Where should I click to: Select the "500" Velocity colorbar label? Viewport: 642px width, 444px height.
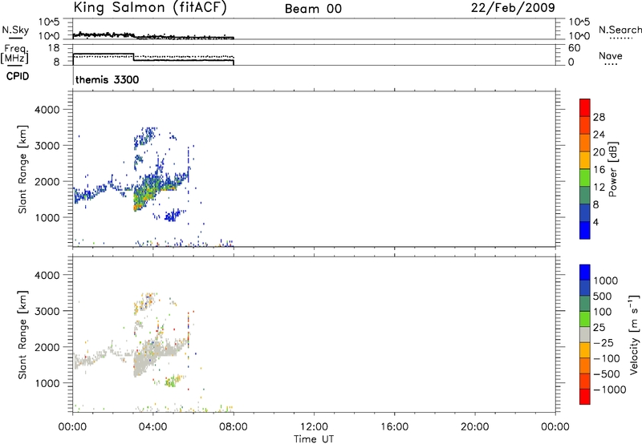coord(603,296)
